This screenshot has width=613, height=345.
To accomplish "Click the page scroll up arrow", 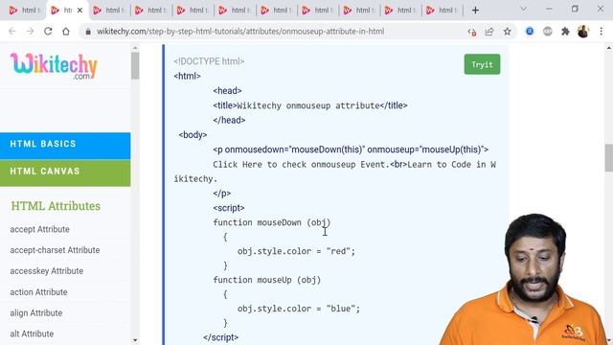I will 609,48.
